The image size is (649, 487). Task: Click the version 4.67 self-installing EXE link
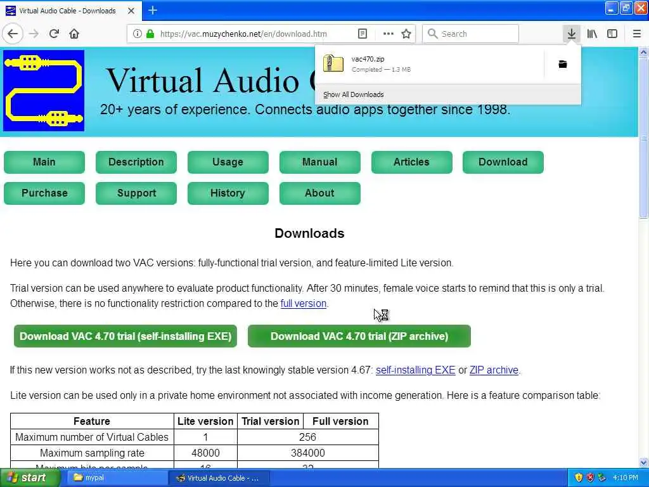pos(416,370)
